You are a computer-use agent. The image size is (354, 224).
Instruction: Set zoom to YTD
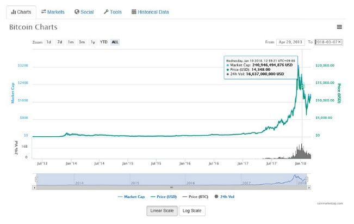(104, 42)
